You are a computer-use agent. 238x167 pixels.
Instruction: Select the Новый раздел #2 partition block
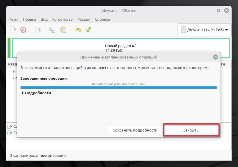121,48
